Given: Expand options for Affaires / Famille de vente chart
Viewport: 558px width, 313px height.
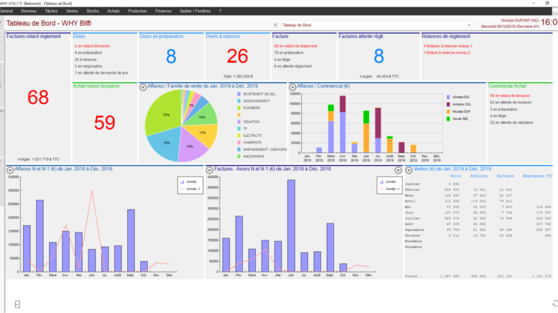Looking at the screenshot, I should click(x=142, y=87).
